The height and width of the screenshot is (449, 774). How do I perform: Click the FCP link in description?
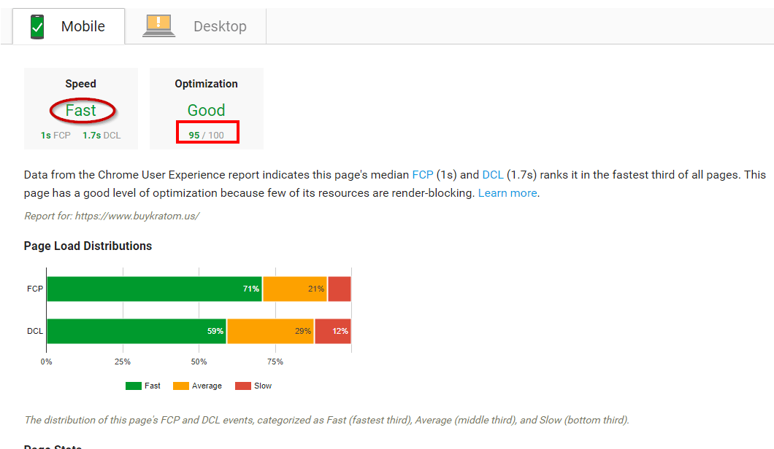422,175
